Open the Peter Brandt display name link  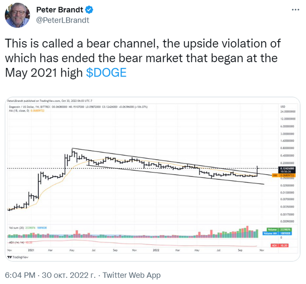(60, 10)
